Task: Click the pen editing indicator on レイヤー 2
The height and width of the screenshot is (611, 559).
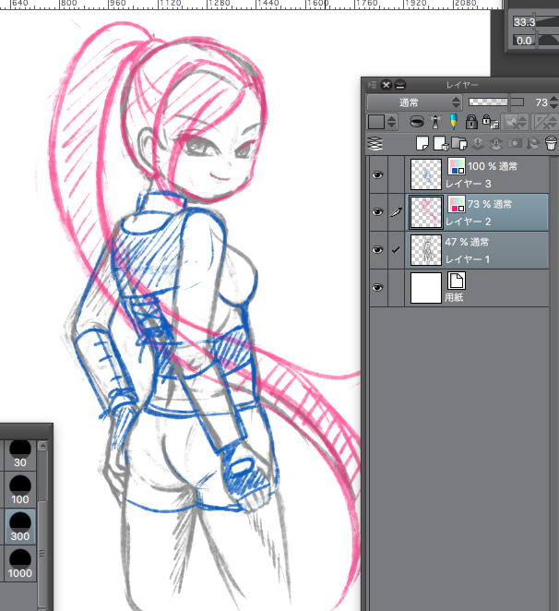Action: tap(396, 212)
